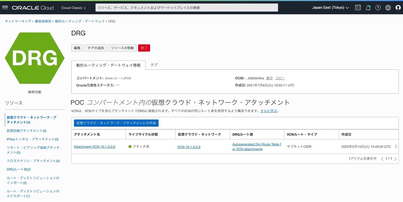Open the hamburger navigation menu
The image size is (403, 202).
coord(5,8)
